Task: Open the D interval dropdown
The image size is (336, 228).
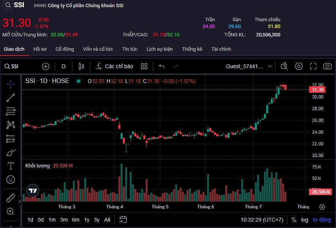Action: coord(63,66)
